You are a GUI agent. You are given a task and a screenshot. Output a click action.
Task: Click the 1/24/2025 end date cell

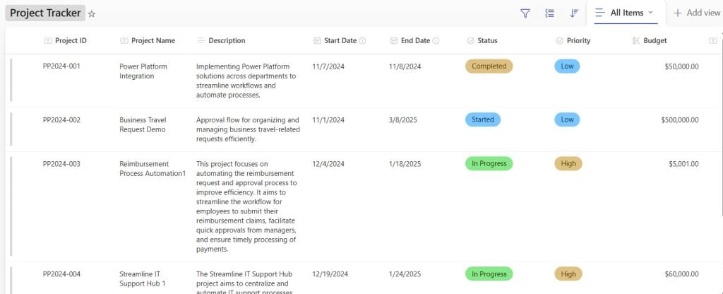coord(405,274)
